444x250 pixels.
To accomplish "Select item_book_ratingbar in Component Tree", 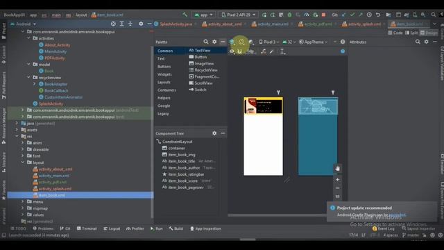I will [186, 174].
